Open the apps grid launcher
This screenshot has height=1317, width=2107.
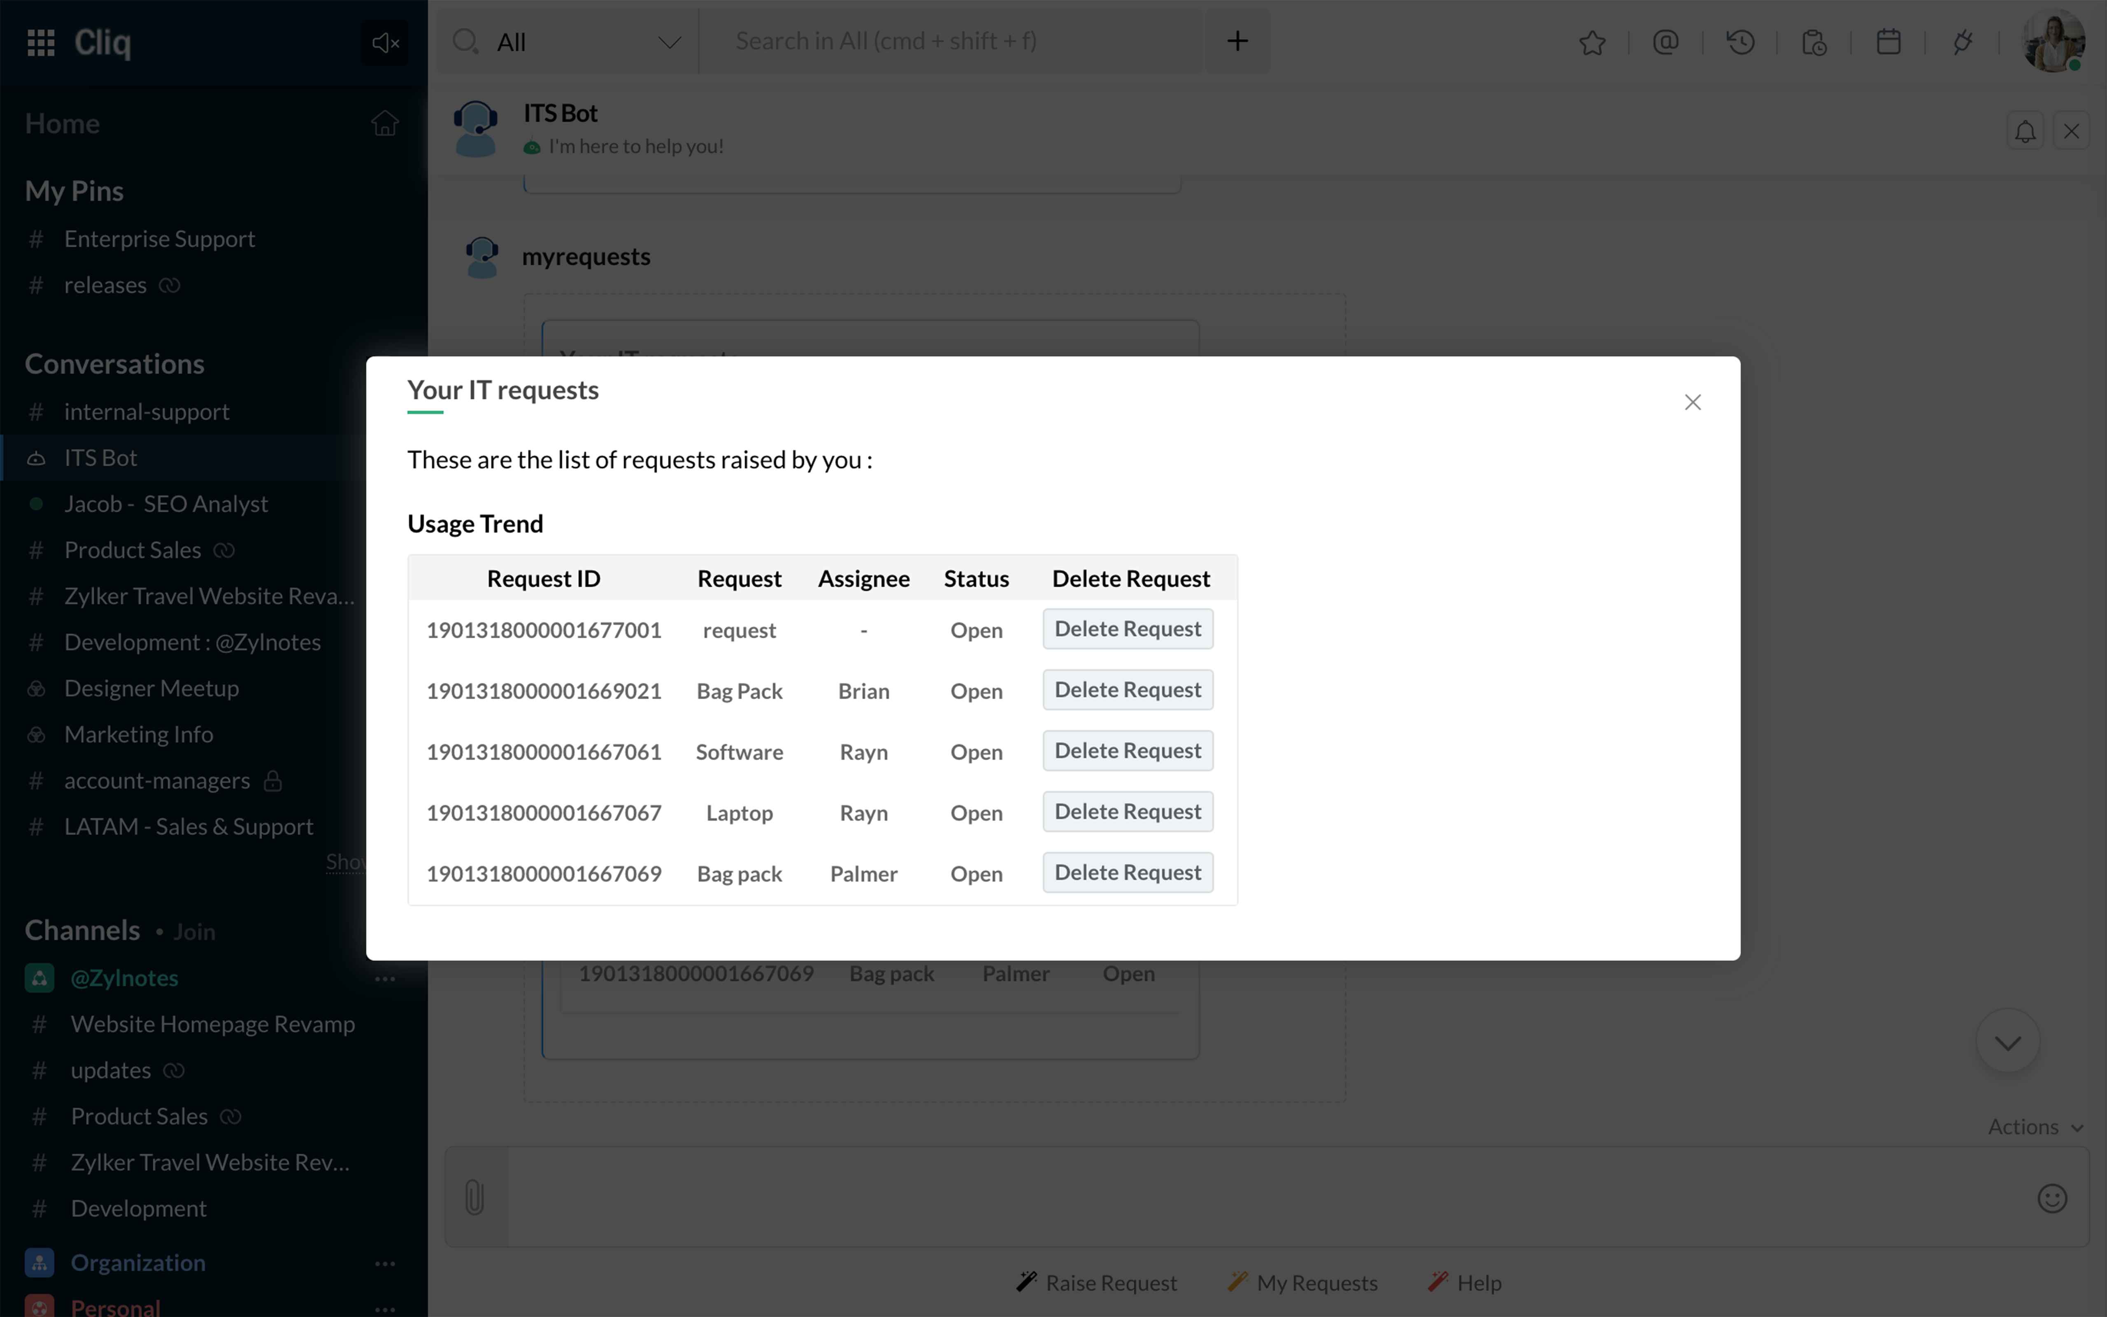pos(41,42)
